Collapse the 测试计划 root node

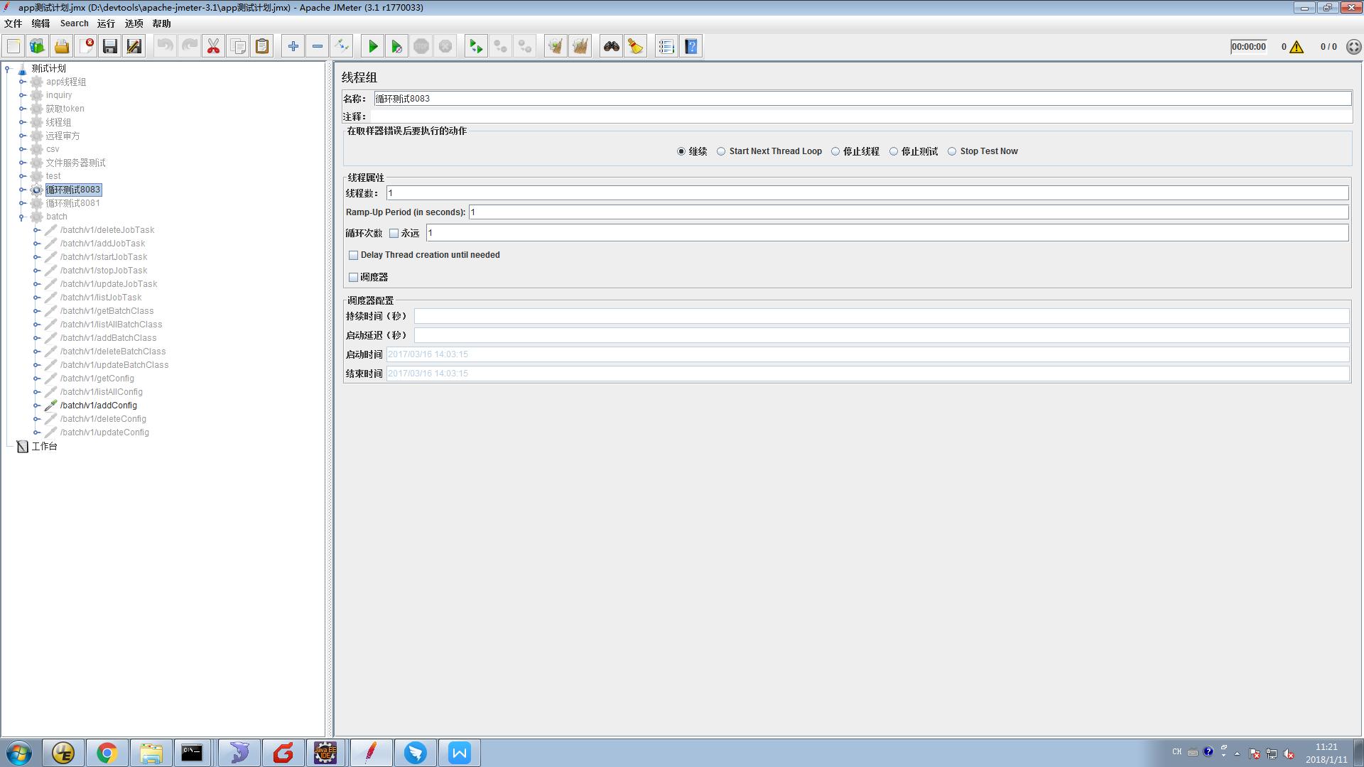click(7, 68)
